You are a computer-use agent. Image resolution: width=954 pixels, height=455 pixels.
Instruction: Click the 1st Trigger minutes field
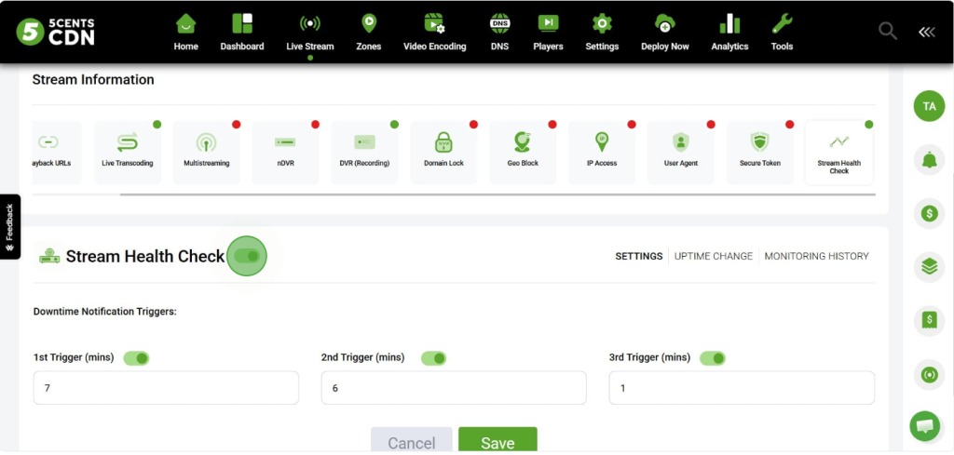(166, 388)
